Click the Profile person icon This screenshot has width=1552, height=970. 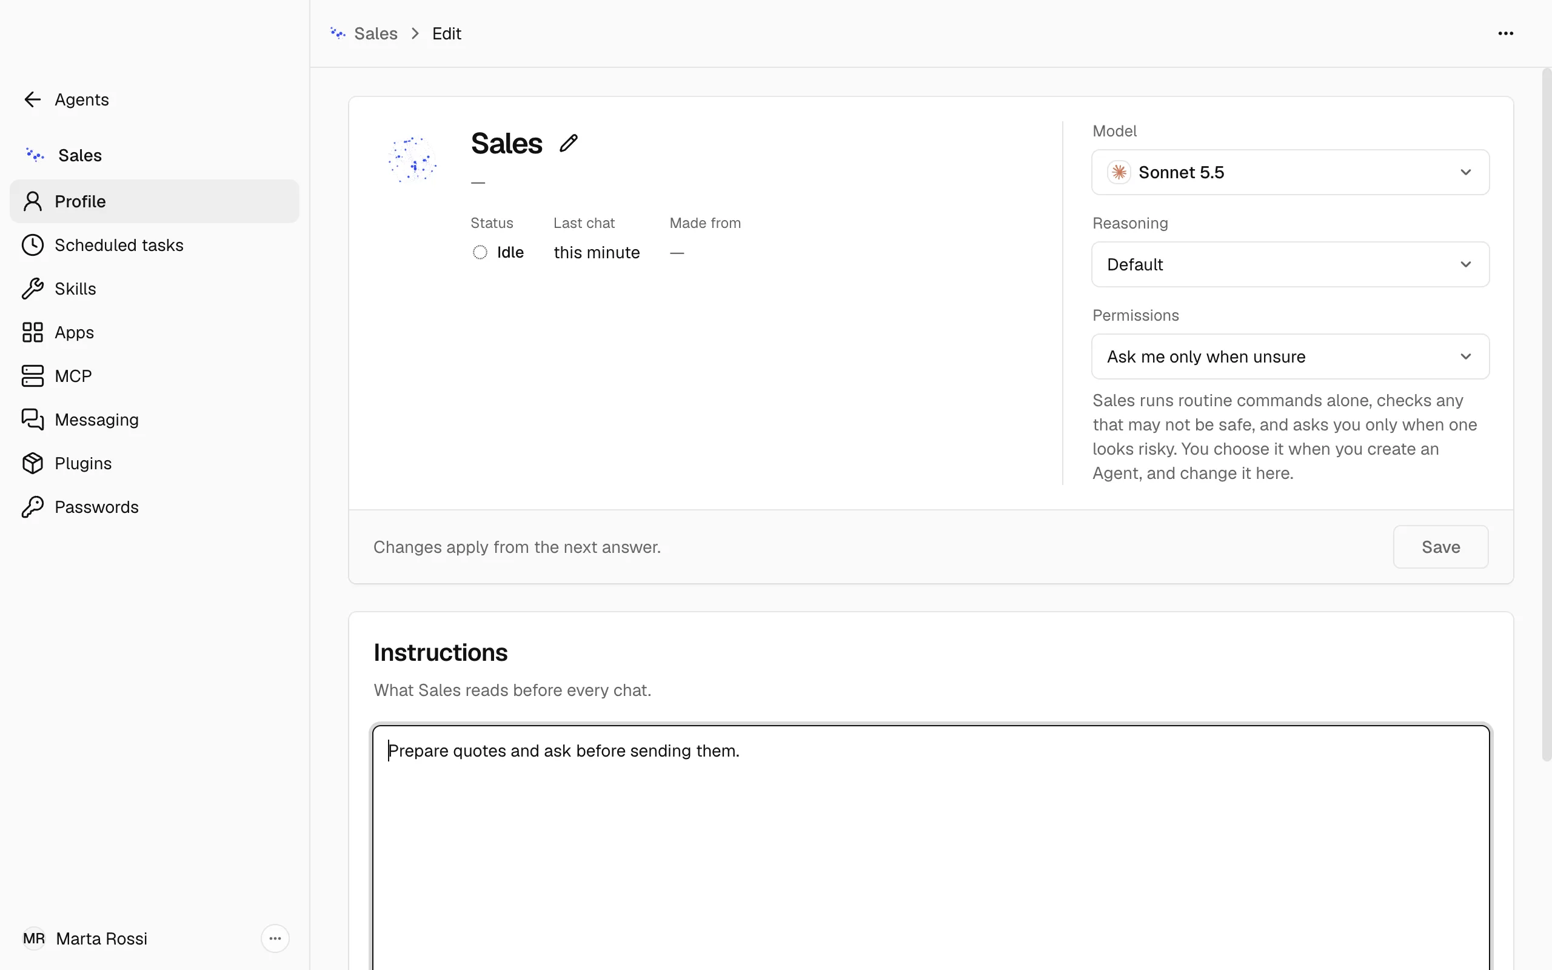(32, 201)
